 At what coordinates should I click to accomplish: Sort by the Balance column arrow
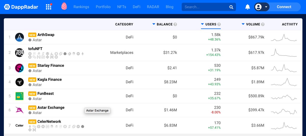coord(154,24)
